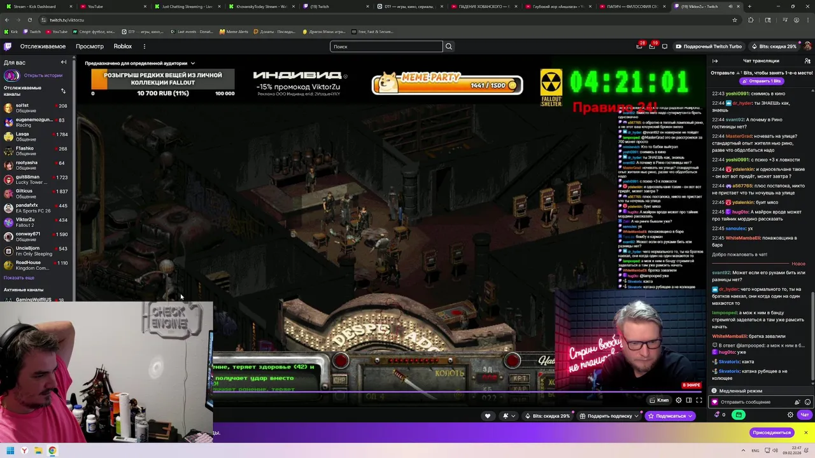Viewport: 815px width, 458px height.
Task: Open RoadHouse Kingdom Come channel
Action: pyautogui.click(x=36, y=265)
